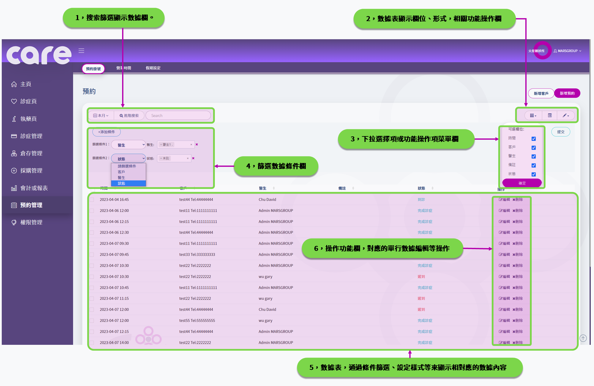Click the table view icon
Screen dimensions: 594x386
coord(550,116)
